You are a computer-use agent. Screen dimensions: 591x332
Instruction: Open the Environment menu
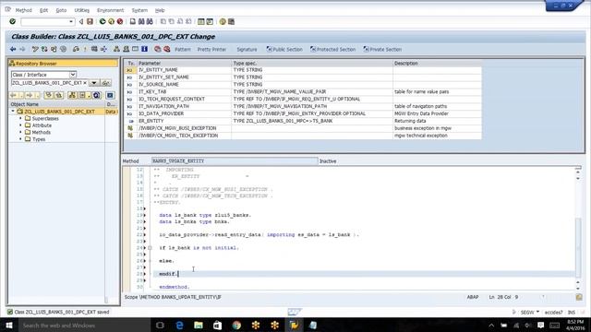[110, 10]
